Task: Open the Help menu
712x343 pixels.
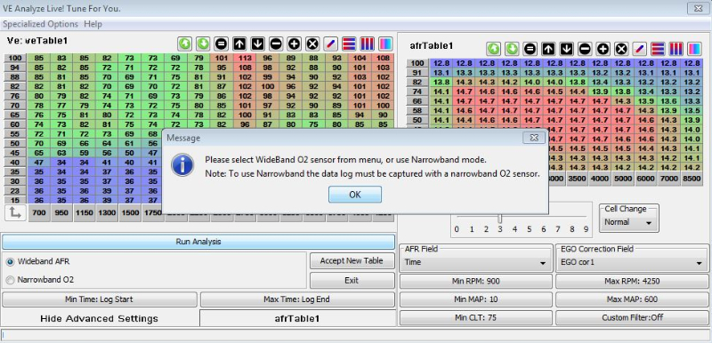Action: [x=93, y=24]
